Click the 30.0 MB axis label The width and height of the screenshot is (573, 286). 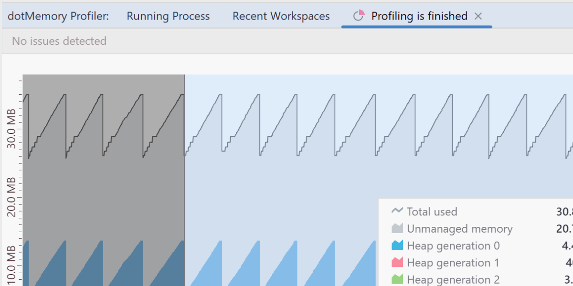click(x=11, y=129)
